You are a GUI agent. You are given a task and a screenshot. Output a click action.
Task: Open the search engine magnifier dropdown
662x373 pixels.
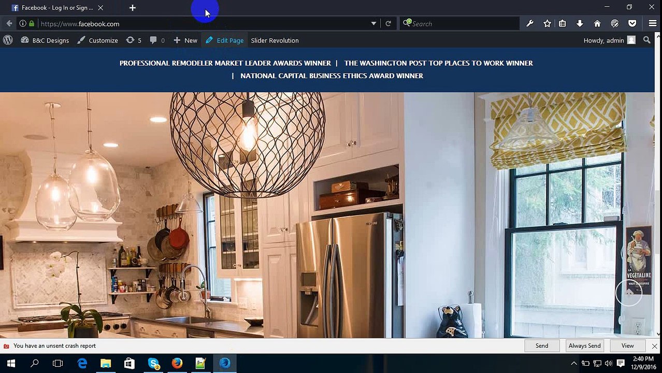click(x=407, y=23)
